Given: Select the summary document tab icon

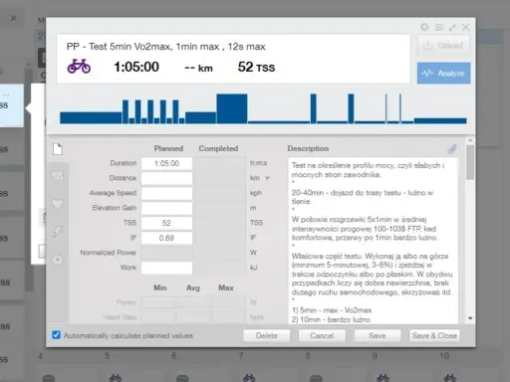Looking at the screenshot, I should (58, 149).
